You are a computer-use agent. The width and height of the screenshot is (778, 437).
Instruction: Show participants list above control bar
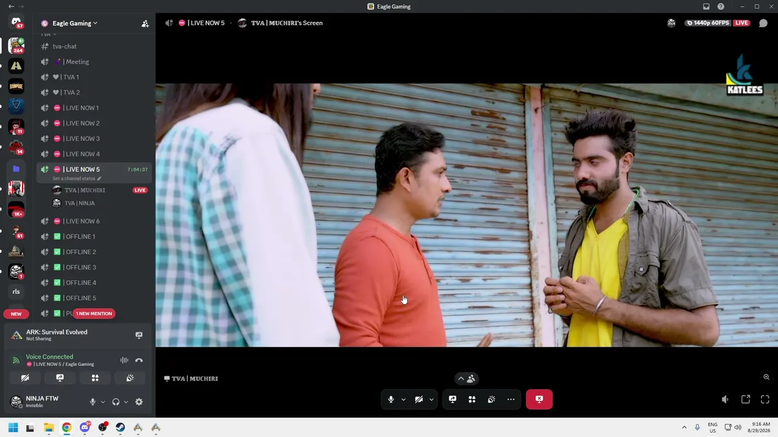(466, 379)
